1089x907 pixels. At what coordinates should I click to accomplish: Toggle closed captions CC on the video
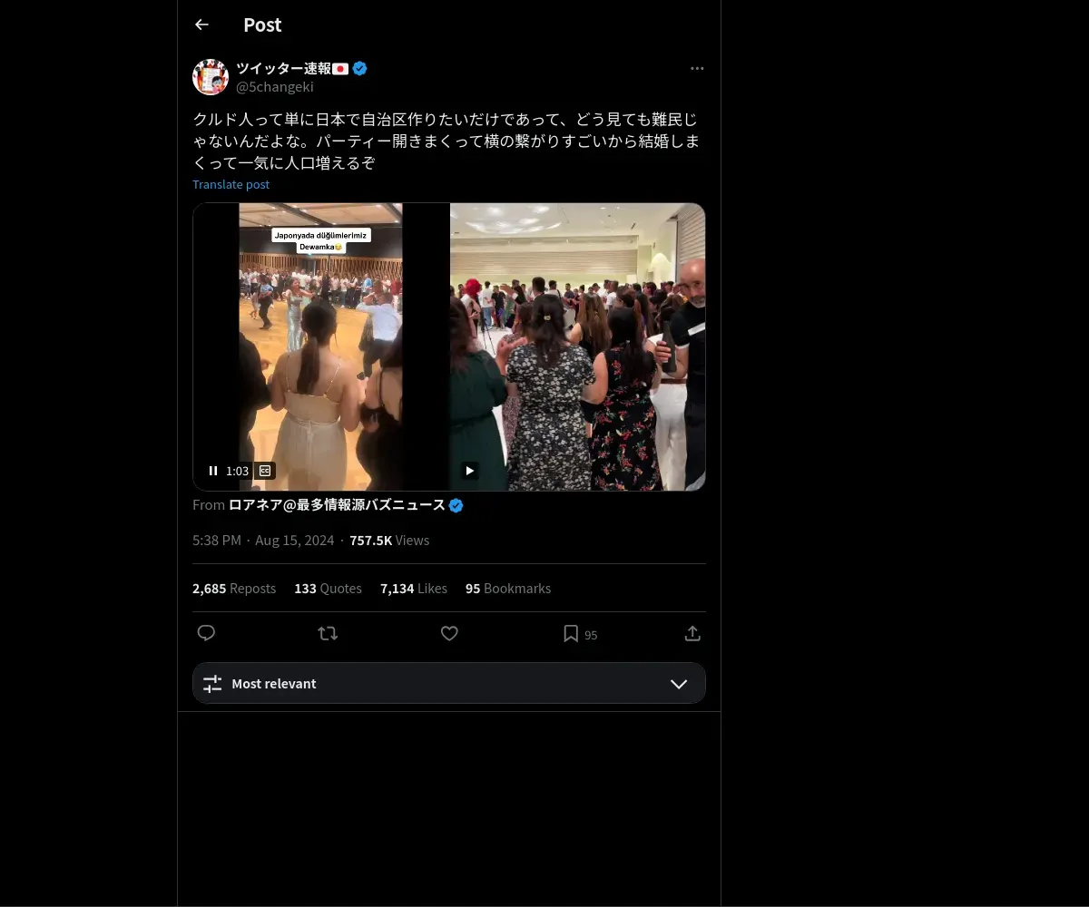pyautogui.click(x=264, y=471)
